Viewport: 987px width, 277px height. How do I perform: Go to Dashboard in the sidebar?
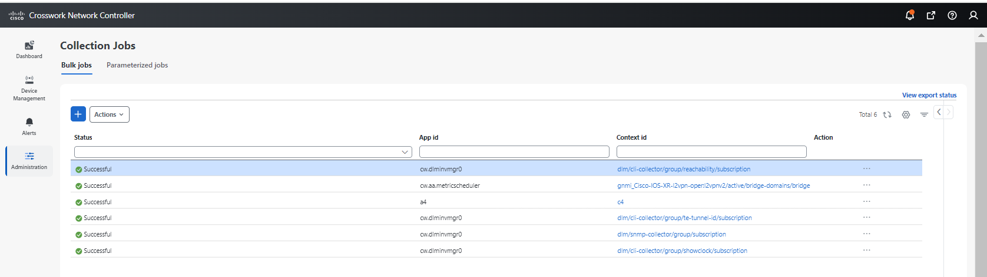(x=29, y=49)
